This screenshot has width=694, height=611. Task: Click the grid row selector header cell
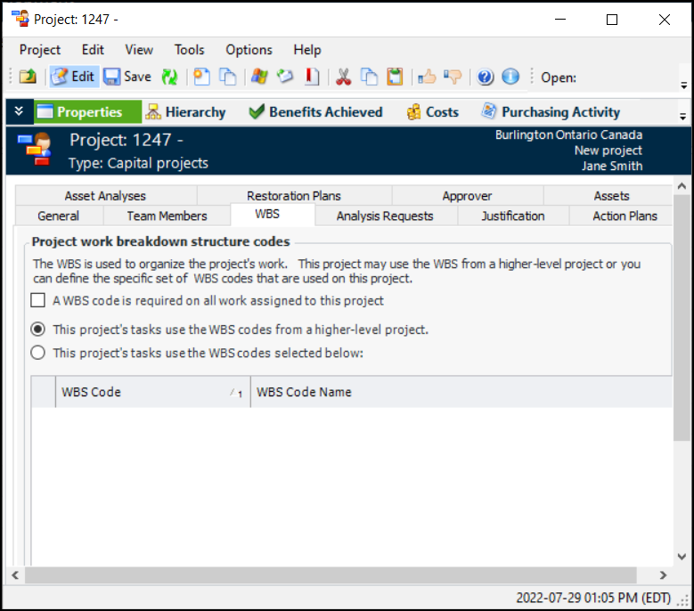[x=44, y=392]
